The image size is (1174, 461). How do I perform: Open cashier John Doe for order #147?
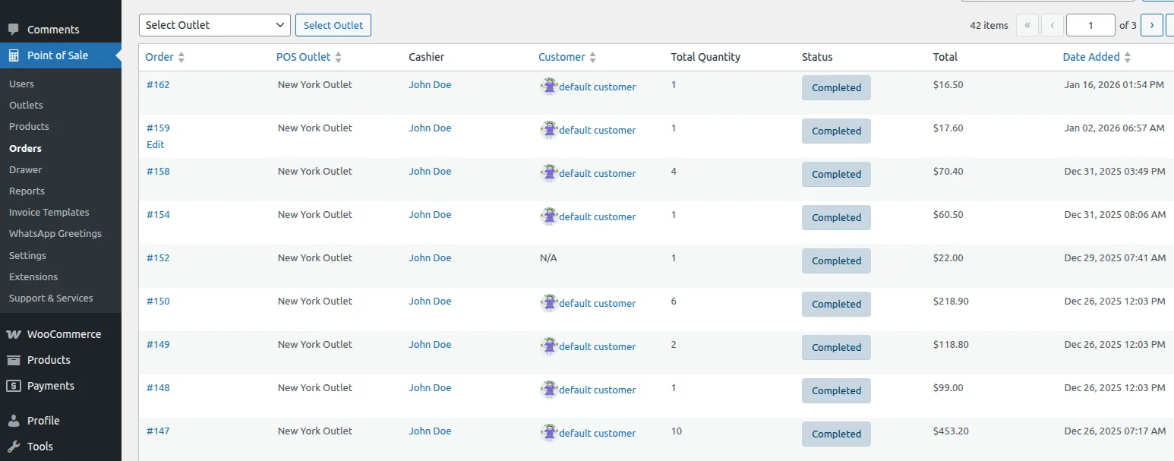[x=430, y=431]
